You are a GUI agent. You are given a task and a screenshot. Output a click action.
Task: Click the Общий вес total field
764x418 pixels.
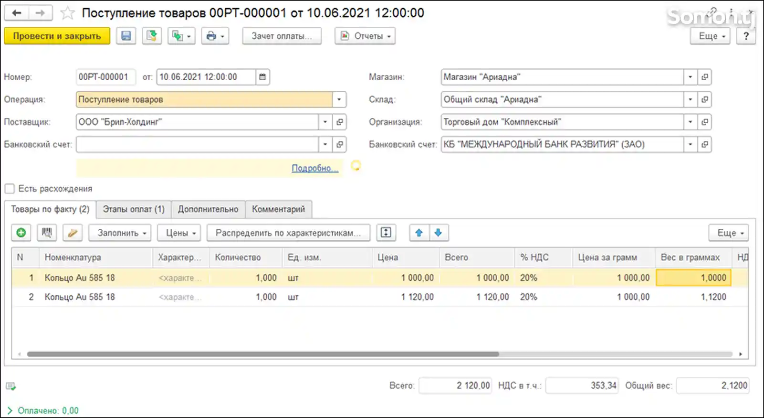(713, 386)
